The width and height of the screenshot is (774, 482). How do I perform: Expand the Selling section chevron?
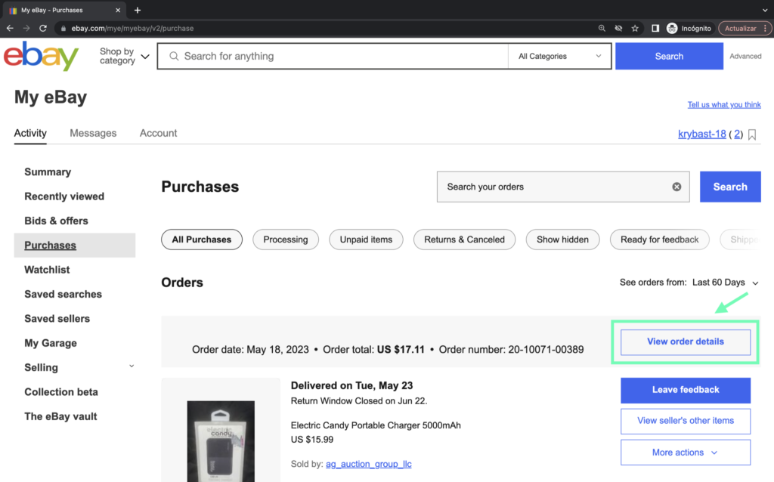(132, 366)
